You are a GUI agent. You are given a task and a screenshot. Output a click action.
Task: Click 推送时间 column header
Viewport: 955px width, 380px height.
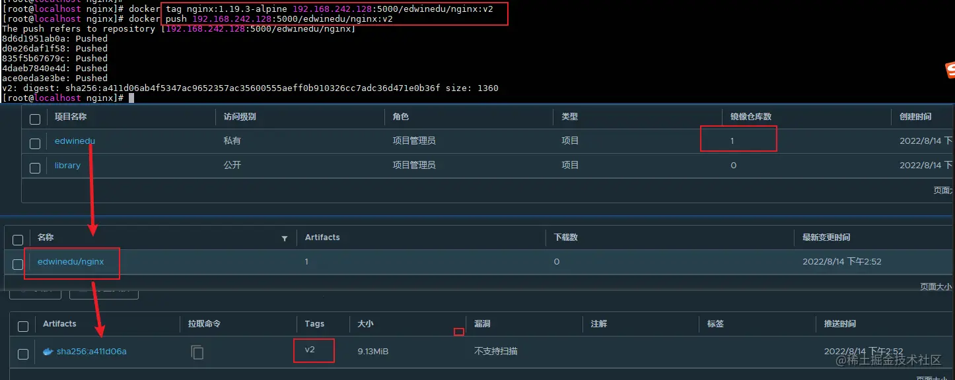click(840, 324)
